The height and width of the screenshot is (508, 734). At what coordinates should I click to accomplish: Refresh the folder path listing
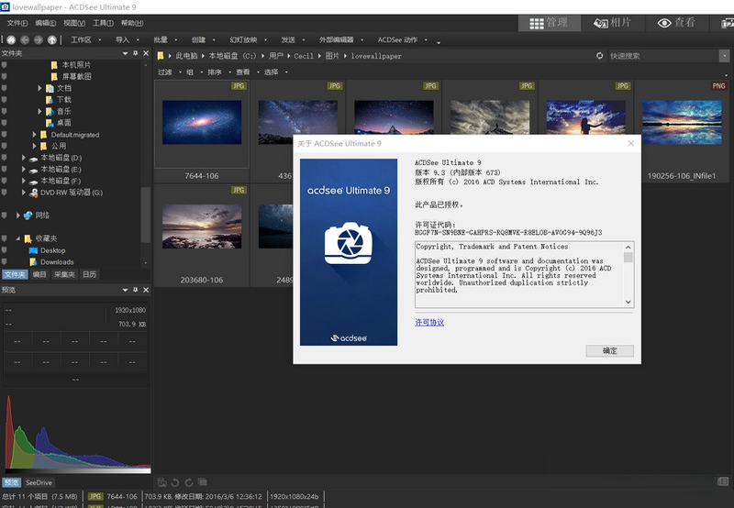click(x=600, y=56)
